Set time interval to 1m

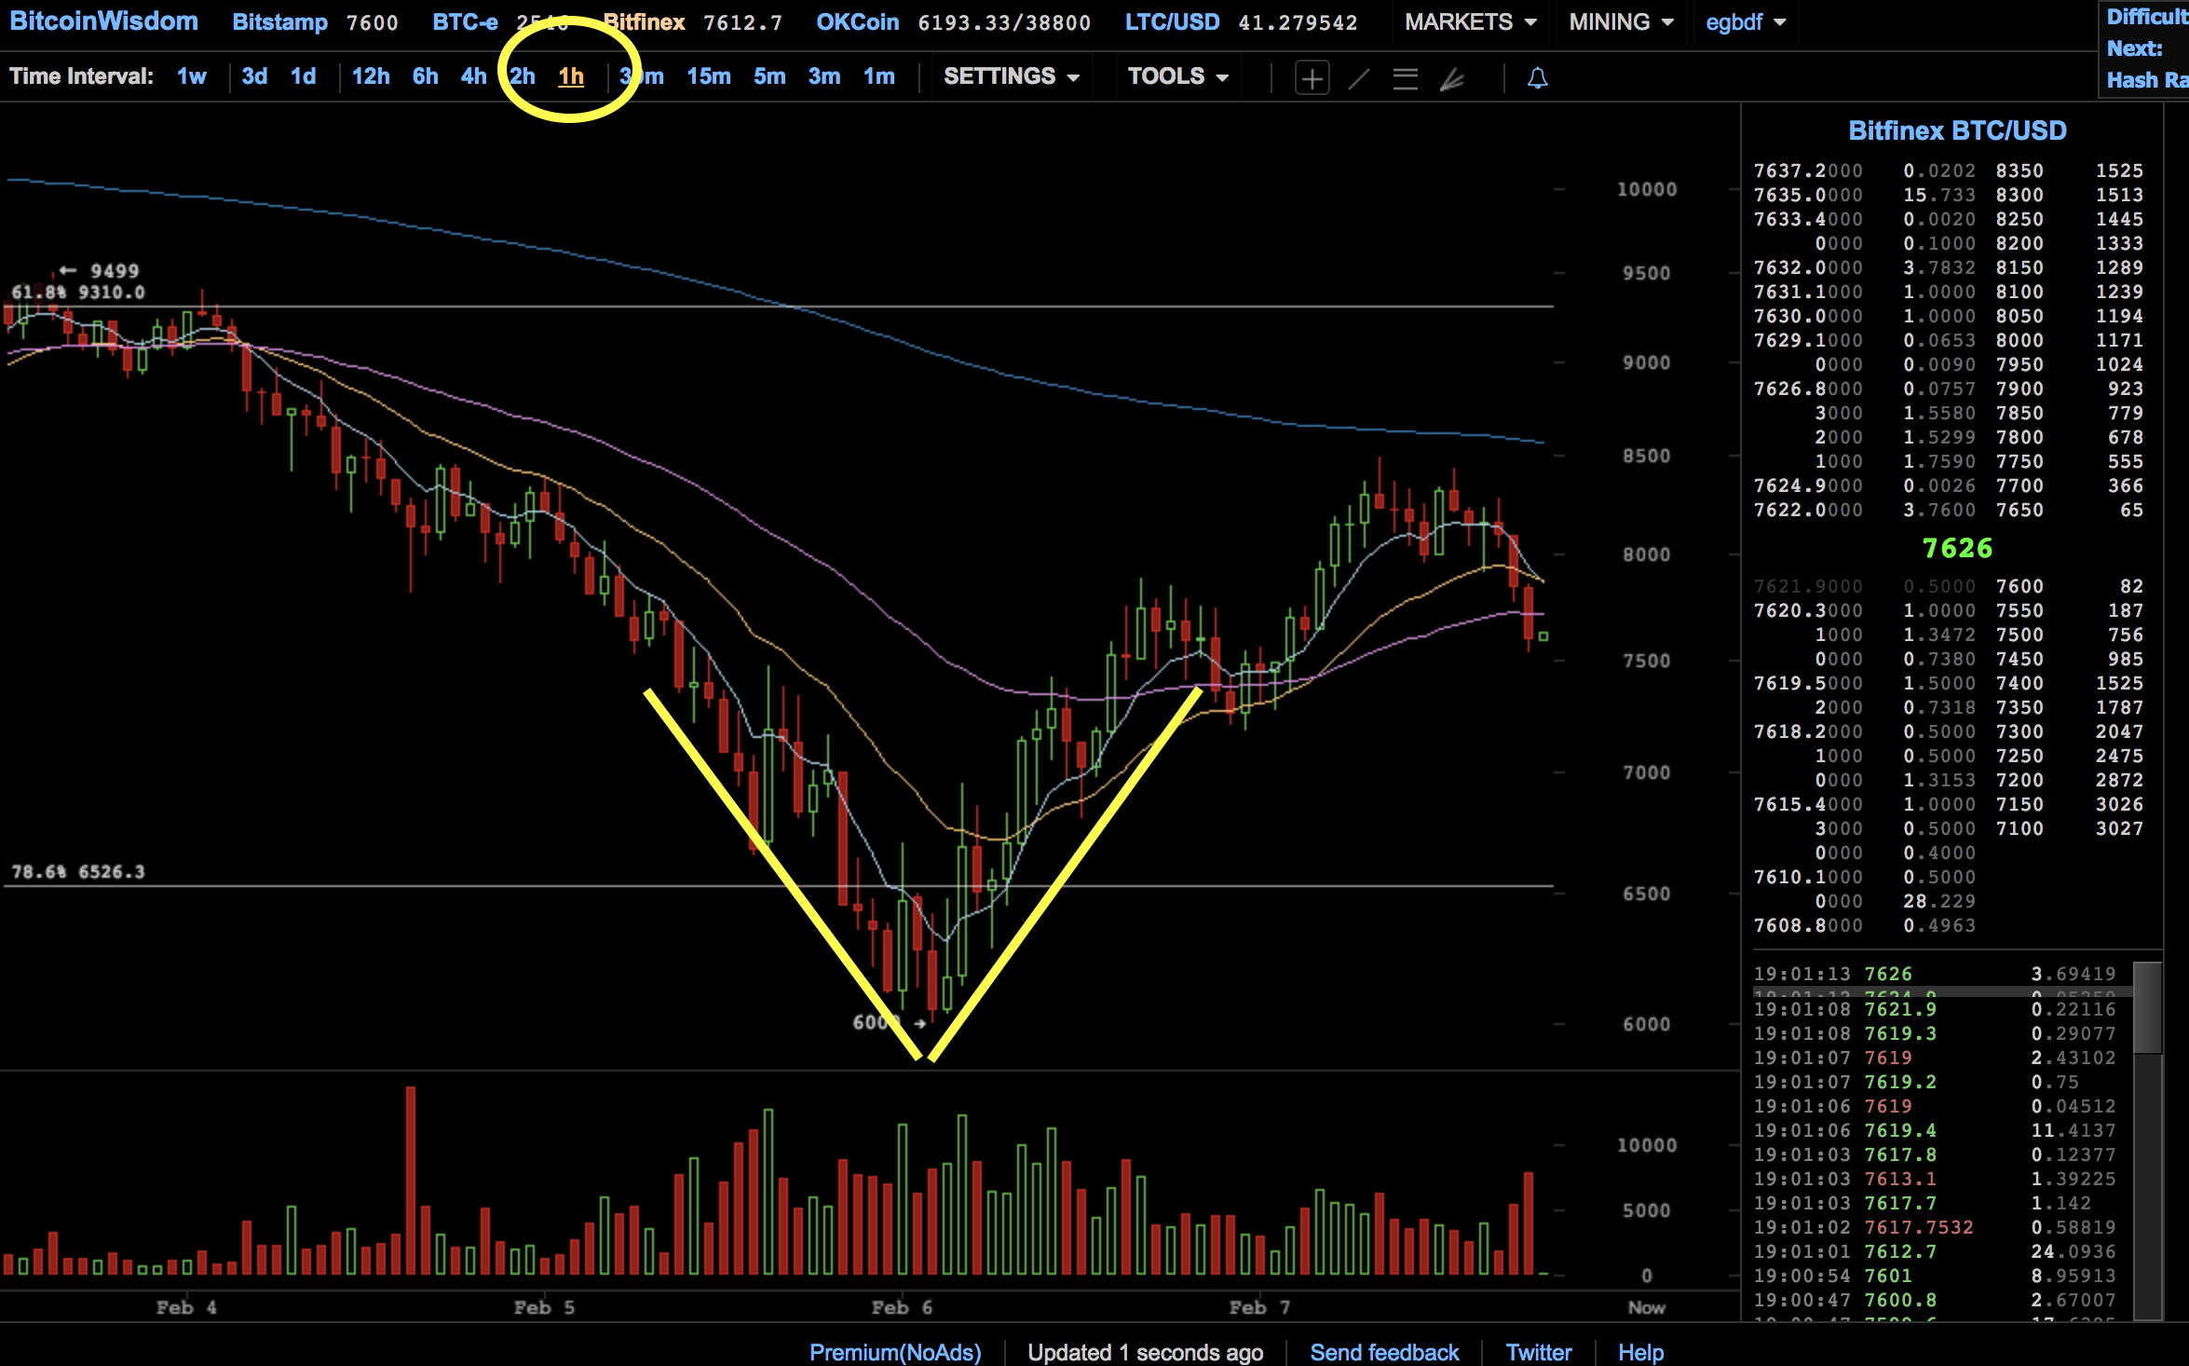[x=879, y=76]
